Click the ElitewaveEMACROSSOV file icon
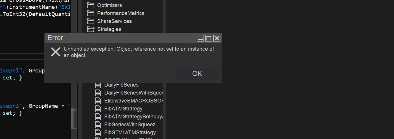The image size is (394, 139). pos(98,101)
